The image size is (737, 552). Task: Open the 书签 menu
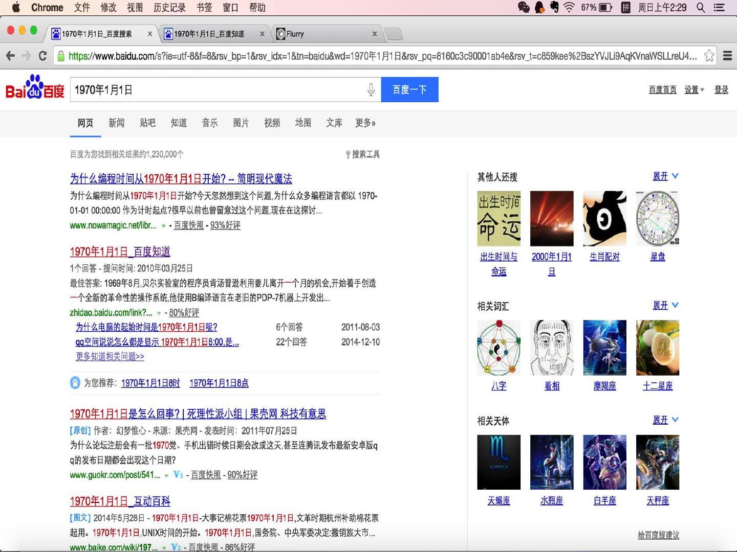point(204,7)
